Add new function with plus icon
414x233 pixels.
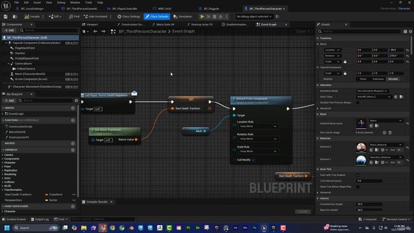pos(73,120)
